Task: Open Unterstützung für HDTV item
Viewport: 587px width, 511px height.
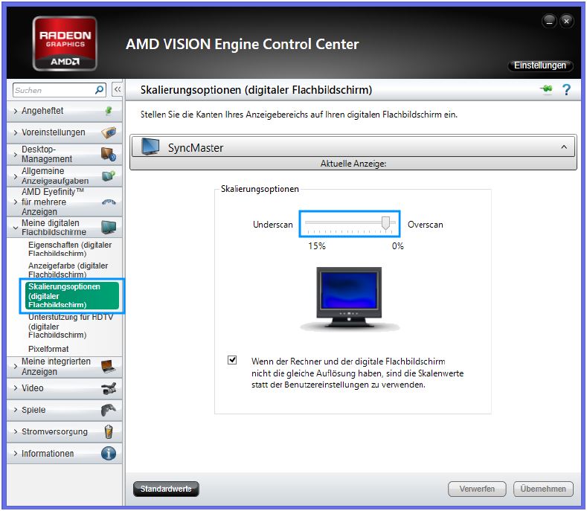Action: click(71, 326)
